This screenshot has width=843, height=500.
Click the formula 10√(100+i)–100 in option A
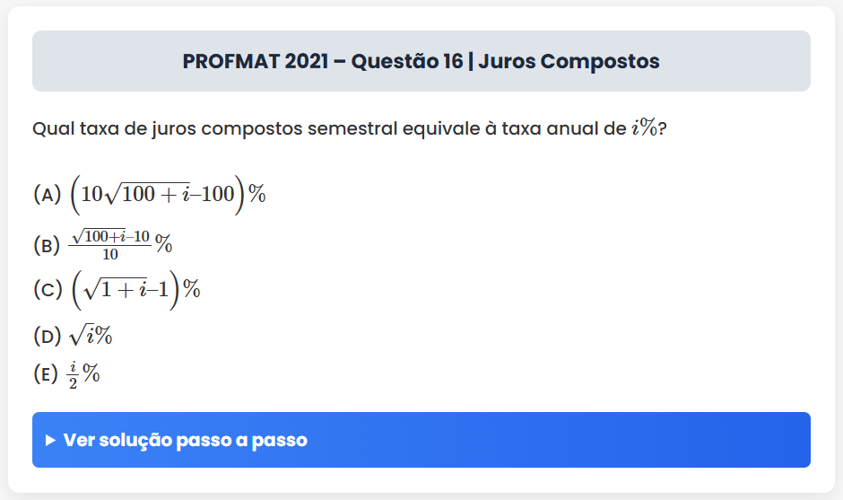point(157,194)
